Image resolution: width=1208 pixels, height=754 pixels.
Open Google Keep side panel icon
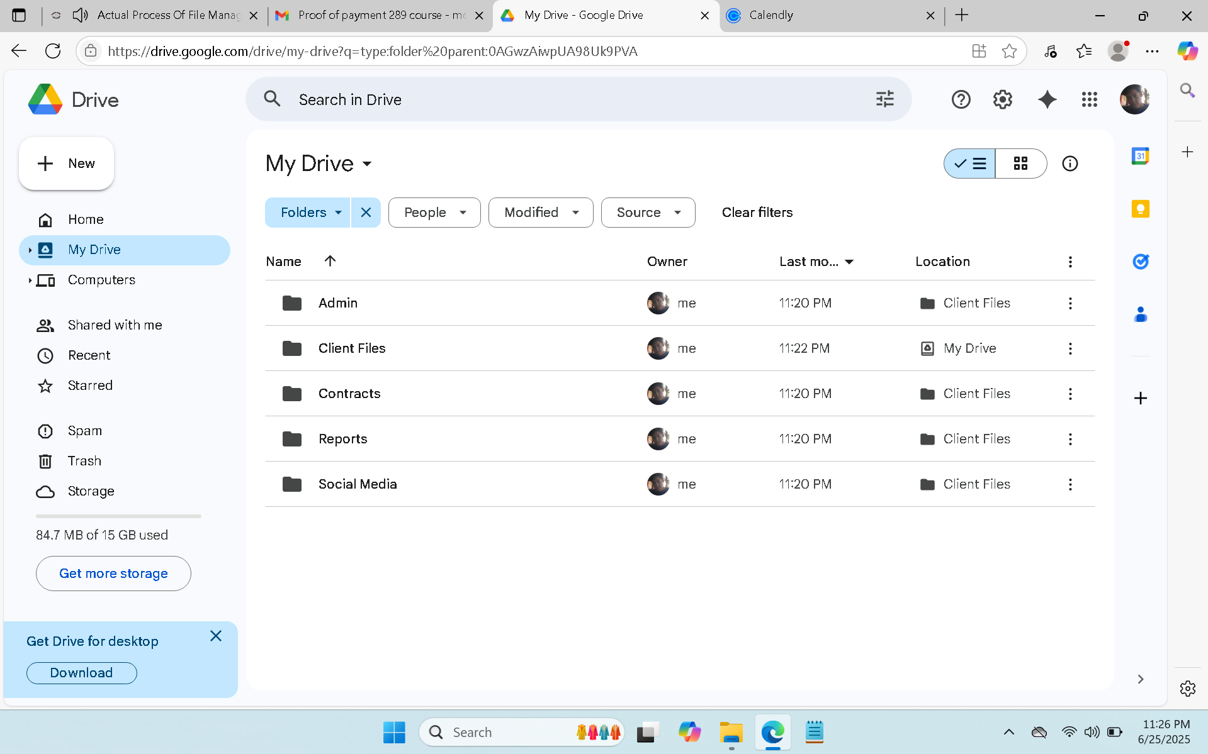click(x=1140, y=209)
